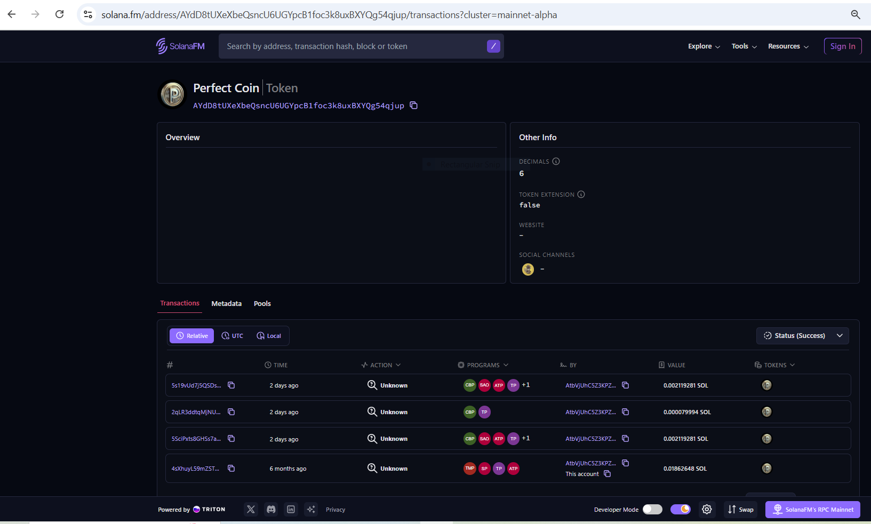
Task: Open the Pools tab
Action: 262,304
